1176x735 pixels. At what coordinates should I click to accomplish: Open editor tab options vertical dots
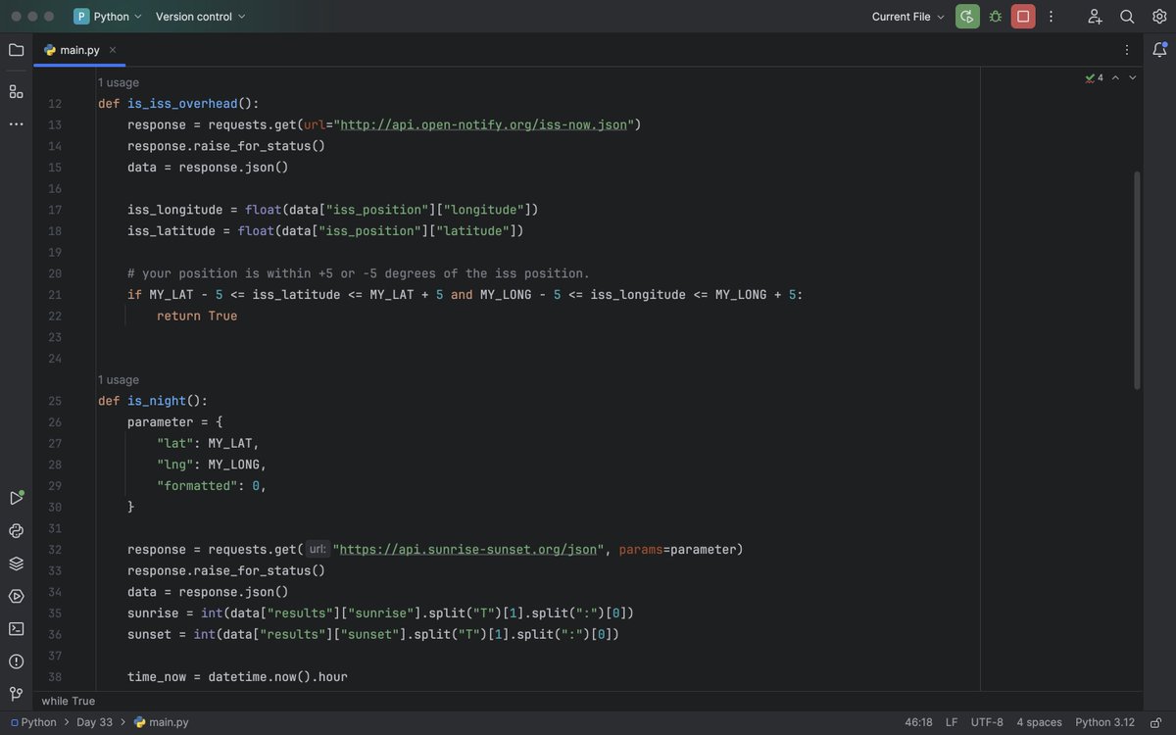(x=1127, y=50)
